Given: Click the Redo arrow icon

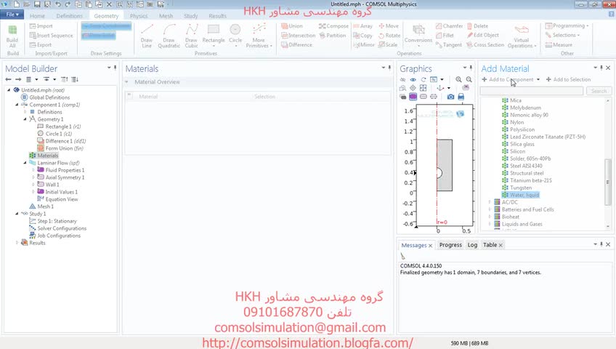Looking at the screenshot, I should 68,4.
